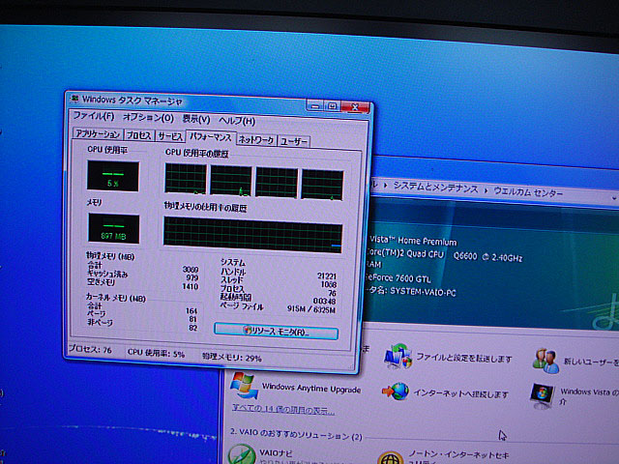
Task: Click the first CPU core history graph
Action: [x=186, y=179]
